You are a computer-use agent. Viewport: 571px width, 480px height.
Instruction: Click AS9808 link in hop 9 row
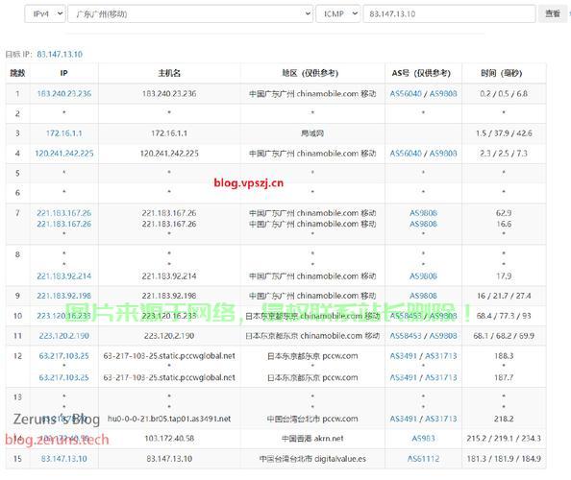click(x=423, y=296)
